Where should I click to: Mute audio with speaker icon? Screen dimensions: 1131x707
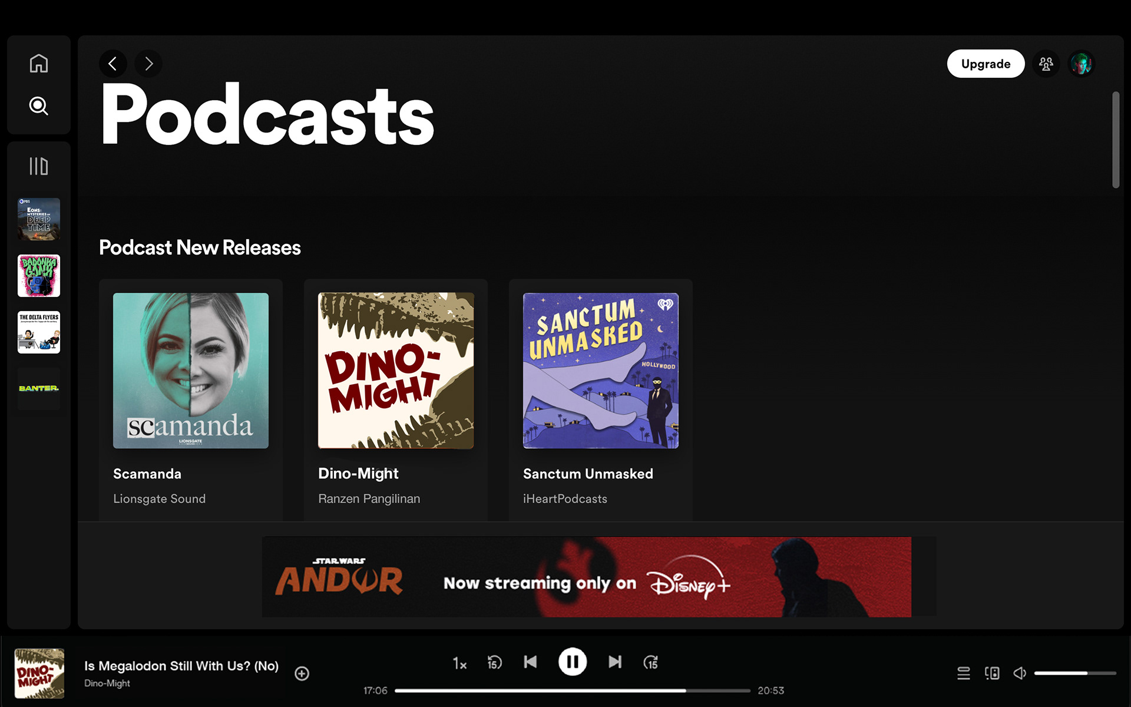1020,673
